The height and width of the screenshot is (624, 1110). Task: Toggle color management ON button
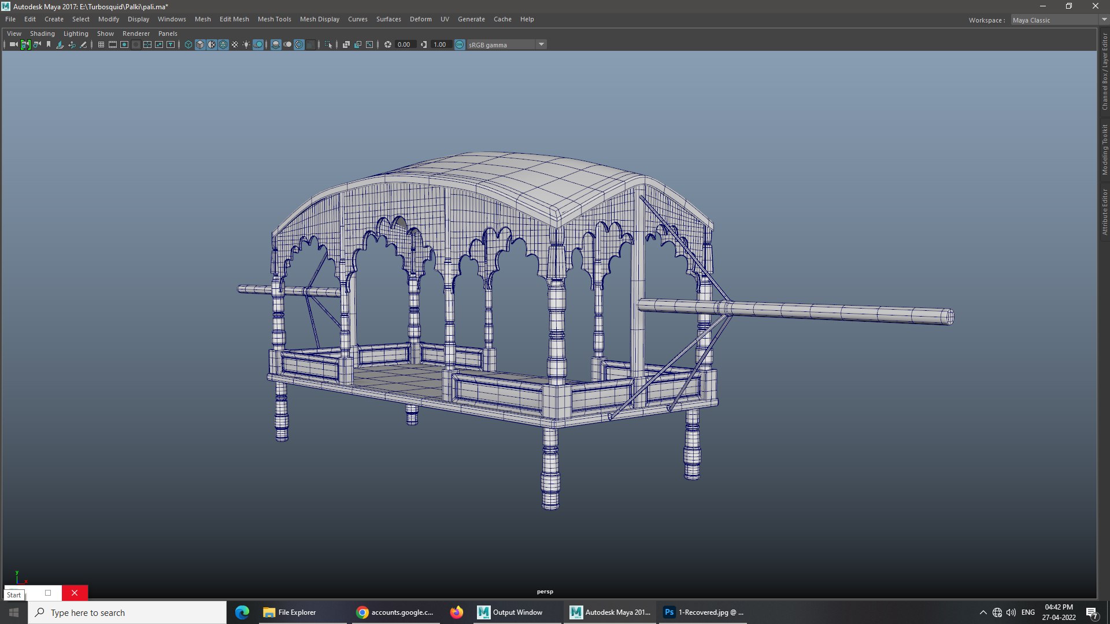pyautogui.click(x=460, y=44)
